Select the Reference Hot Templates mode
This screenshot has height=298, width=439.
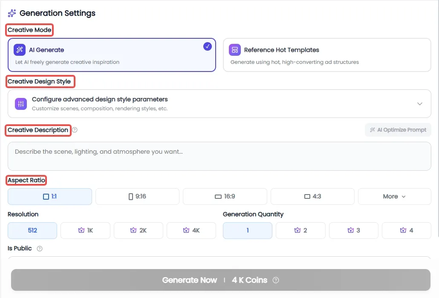coord(327,55)
